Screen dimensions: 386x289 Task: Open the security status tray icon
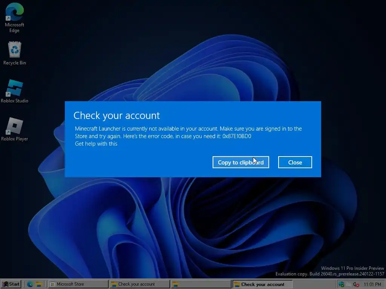(341, 284)
